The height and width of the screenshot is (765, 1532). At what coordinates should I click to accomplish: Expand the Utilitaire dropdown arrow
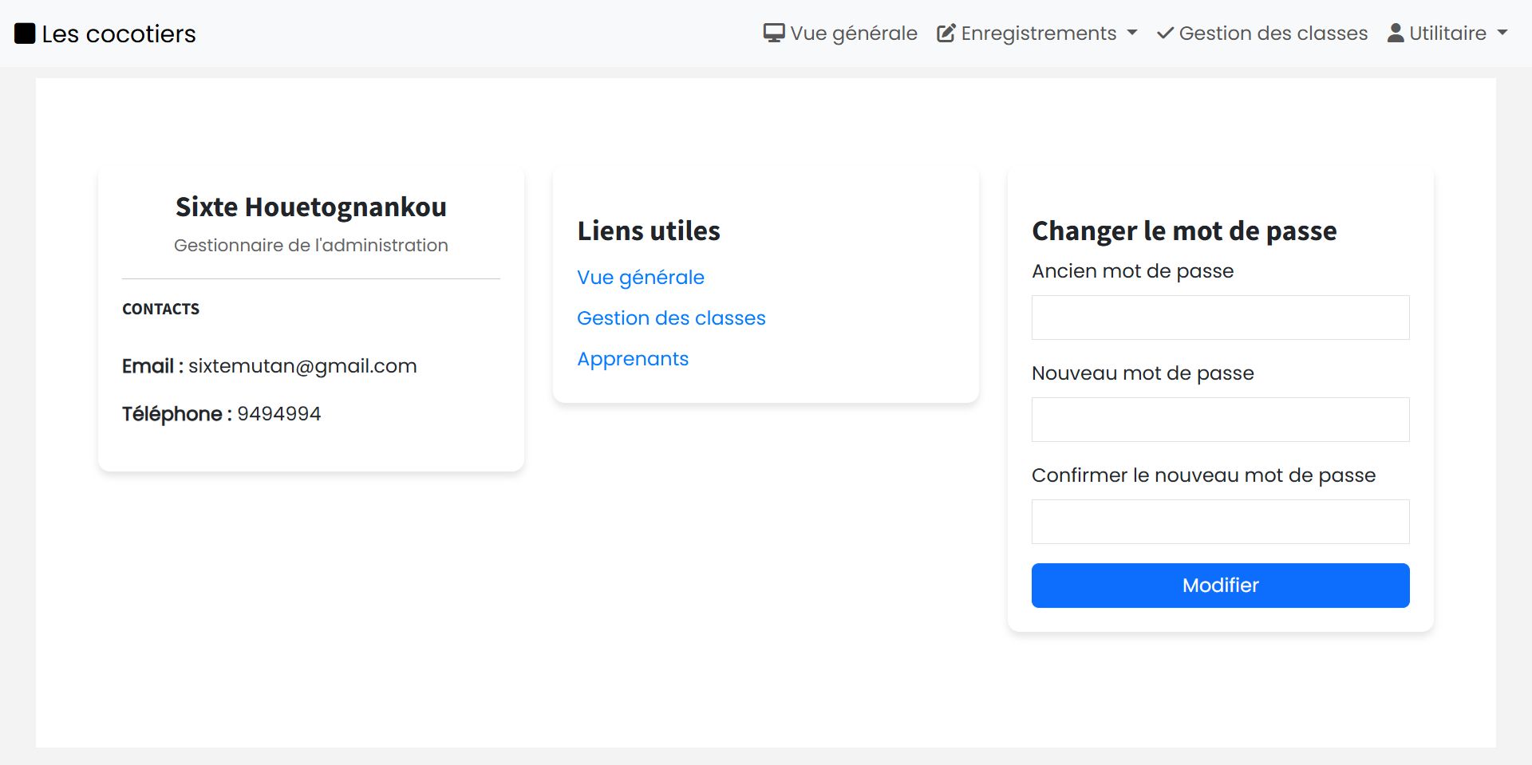click(x=1502, y=34)
